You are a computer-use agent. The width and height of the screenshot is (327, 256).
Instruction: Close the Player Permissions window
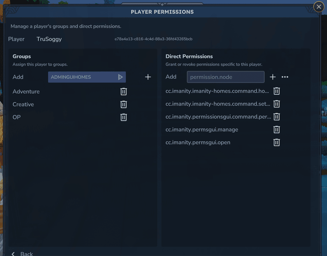coord(319,7)
